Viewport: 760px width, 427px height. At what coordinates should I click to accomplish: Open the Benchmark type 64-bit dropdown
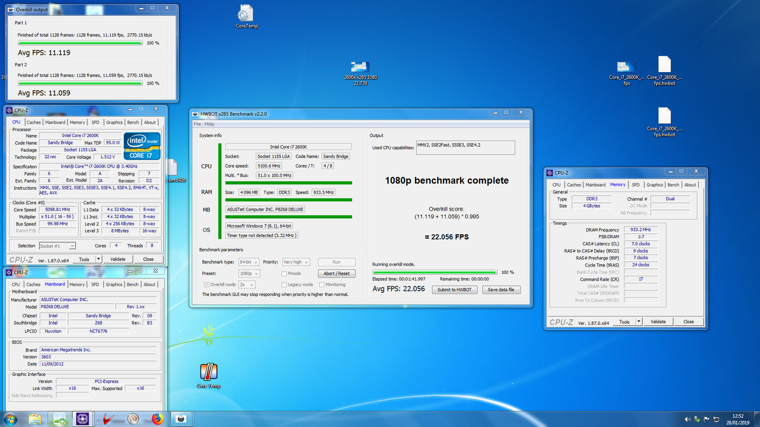click(x=249, y=262)
